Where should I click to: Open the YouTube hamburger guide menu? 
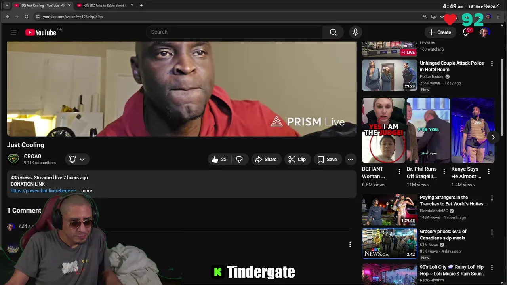[13, 32]
